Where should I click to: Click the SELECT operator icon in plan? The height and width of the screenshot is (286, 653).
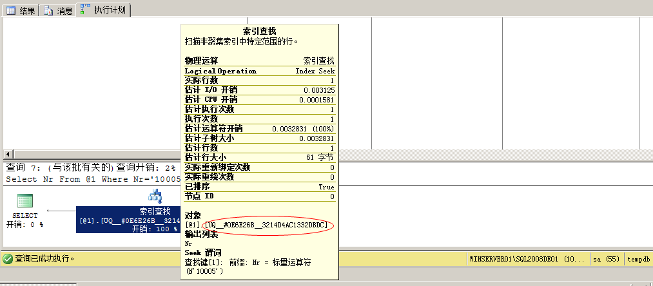click(x=25, y=200)
